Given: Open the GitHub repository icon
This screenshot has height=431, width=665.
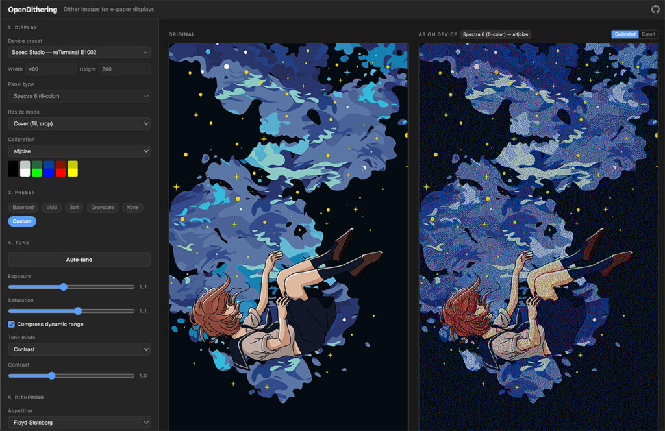Looking at the screenshot, I should click(x=655, y=9).
